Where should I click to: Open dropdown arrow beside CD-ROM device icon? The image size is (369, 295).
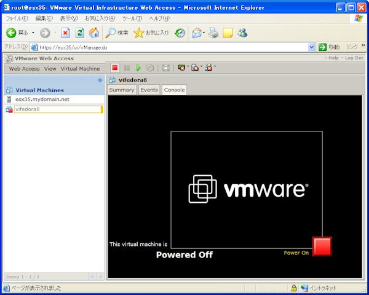tap(202, 66)
